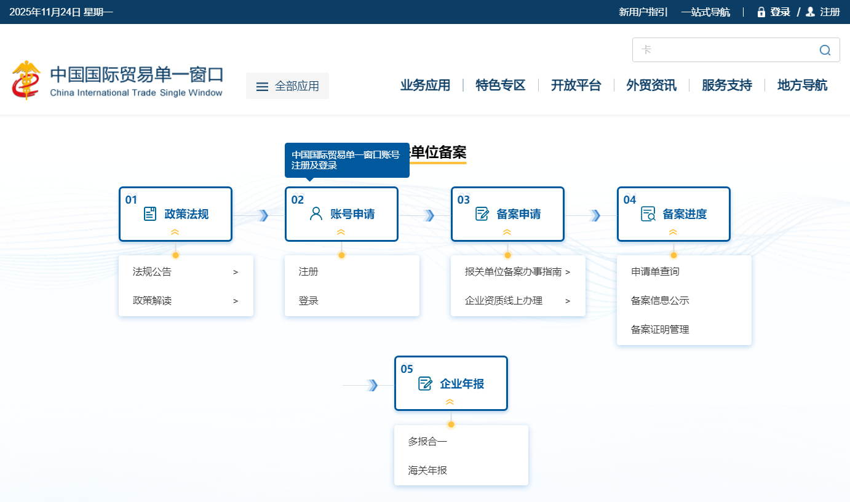Collapse the 备案进度 card chevron
The height and width of the screenshot is (502, 850).
(673, 233)
